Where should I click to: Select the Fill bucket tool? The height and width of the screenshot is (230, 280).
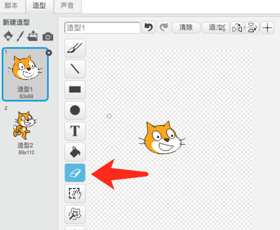coord(75,152)
